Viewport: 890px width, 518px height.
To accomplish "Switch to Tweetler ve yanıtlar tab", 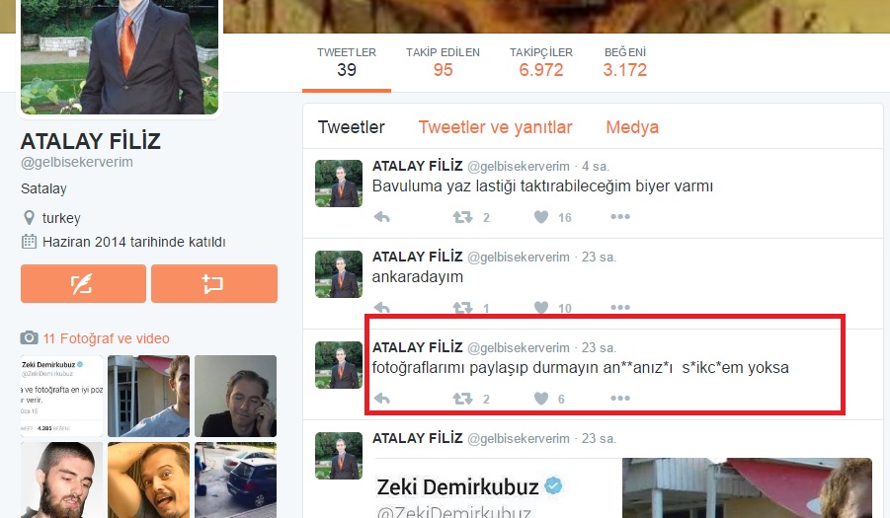I will pyautogui.click(x=495, y=127).
